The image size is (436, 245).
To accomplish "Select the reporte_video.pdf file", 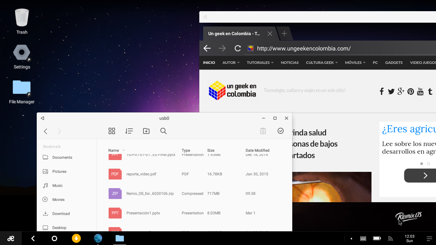I will (x=194, y=174).
